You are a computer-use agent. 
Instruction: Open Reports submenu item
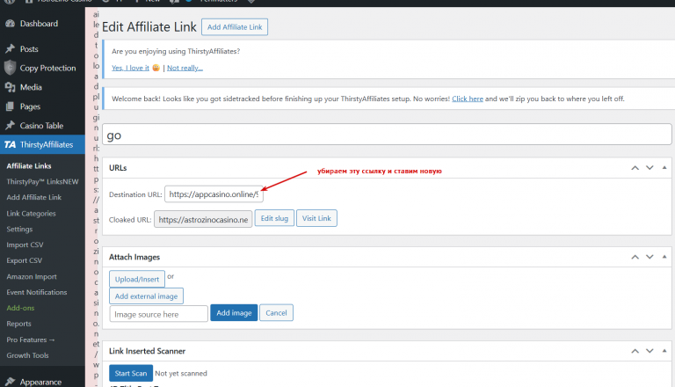[18, 324]
